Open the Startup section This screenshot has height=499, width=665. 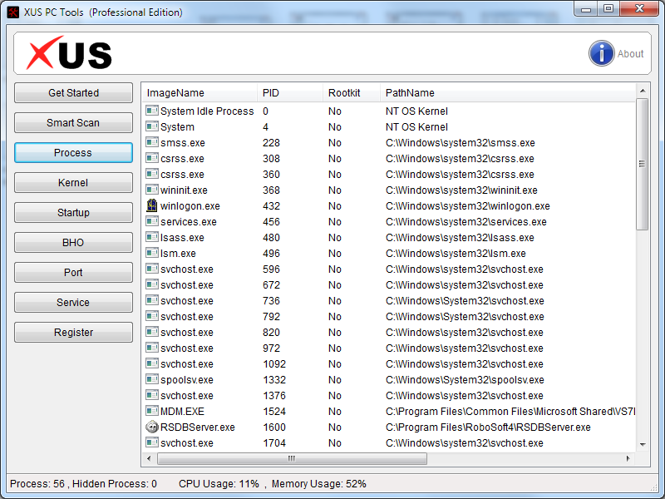tap(73, 213)
